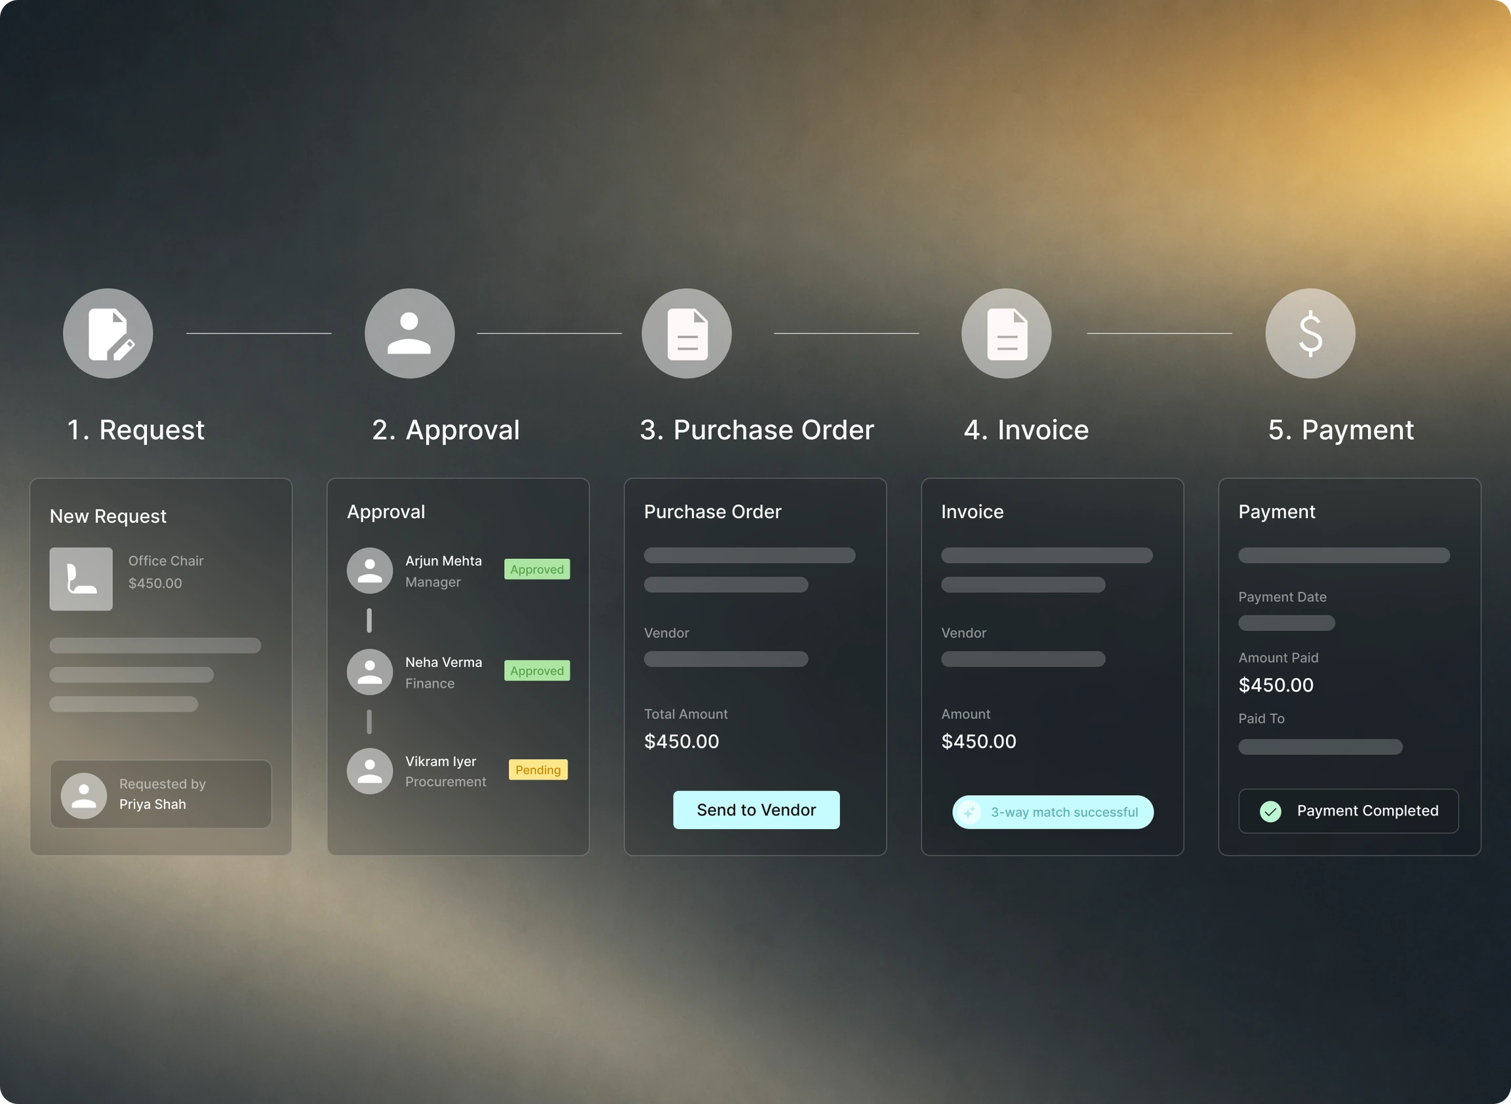Click the 'Office Chair' item name
Image resolution: width=1511 pixels, height=1104 pixels.
[166, 561]
